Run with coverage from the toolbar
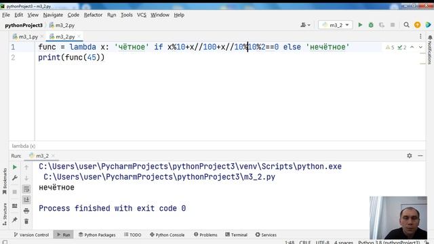 point(382,25)
